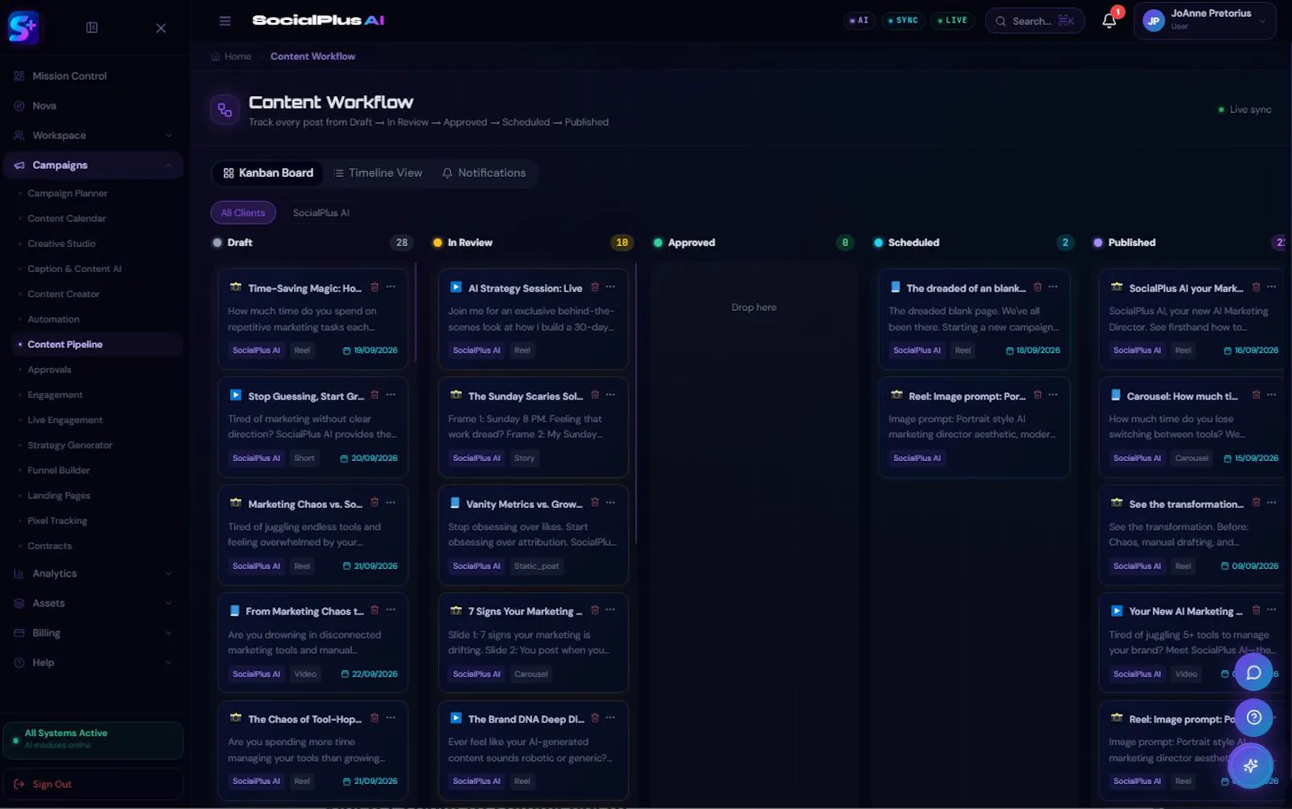Click the 19/09/2026 date on Time-Saving Magic
Viewport: 1292px width, 809px height.
pyautogui.click(x=370, y=351)
